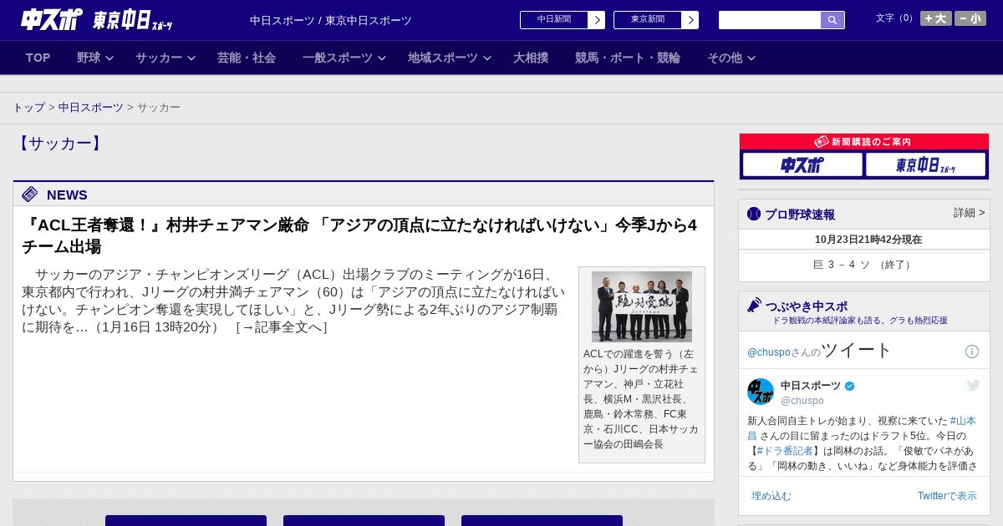Open the 野球 navigation menu

pyautogui.click(x=89, y=58)
